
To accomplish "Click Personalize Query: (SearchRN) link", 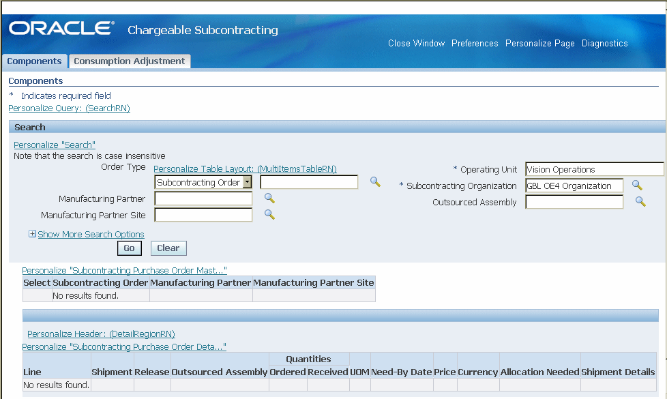I will [x=70, y=108].
